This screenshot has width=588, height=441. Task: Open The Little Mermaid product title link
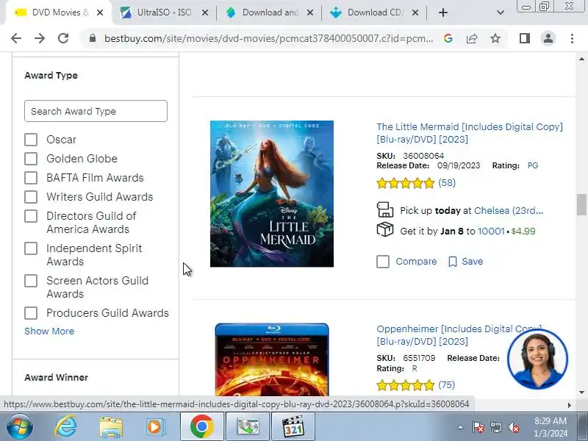tap(470, 133)
